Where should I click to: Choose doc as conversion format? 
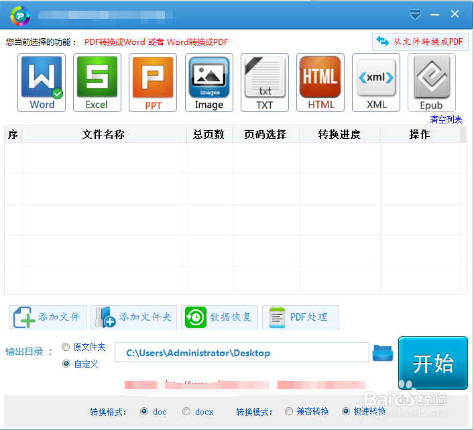[x=154, y=412]
